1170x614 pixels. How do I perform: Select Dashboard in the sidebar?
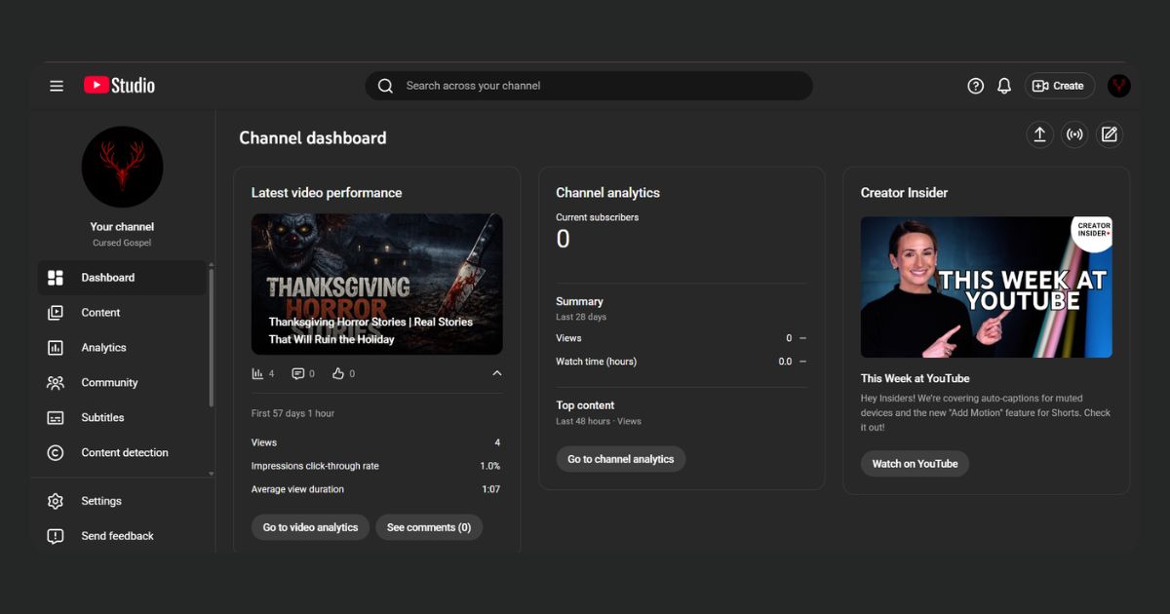(122, 278)
